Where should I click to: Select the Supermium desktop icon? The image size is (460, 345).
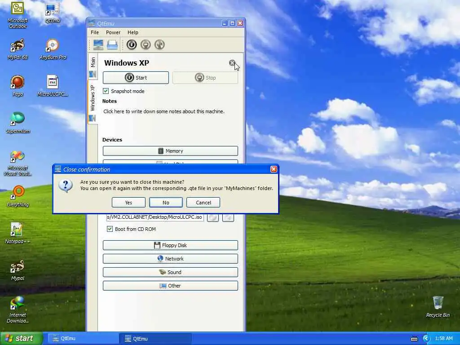18,123
